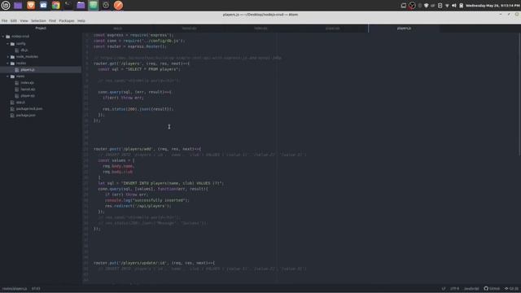Place cursor on router.put('/players/update/:id' line
The image size is (521, 293).
(x=154, y=263)
